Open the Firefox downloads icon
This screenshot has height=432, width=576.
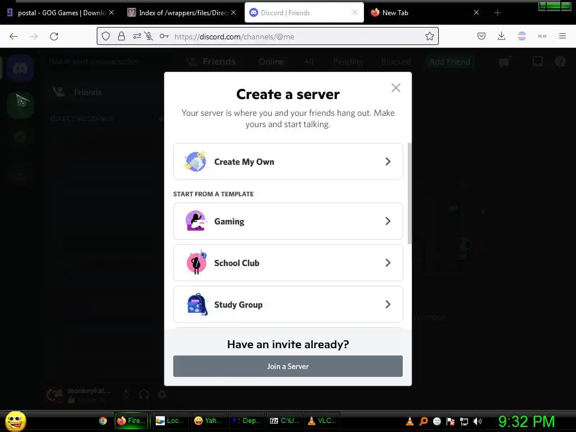coord(501,36)
